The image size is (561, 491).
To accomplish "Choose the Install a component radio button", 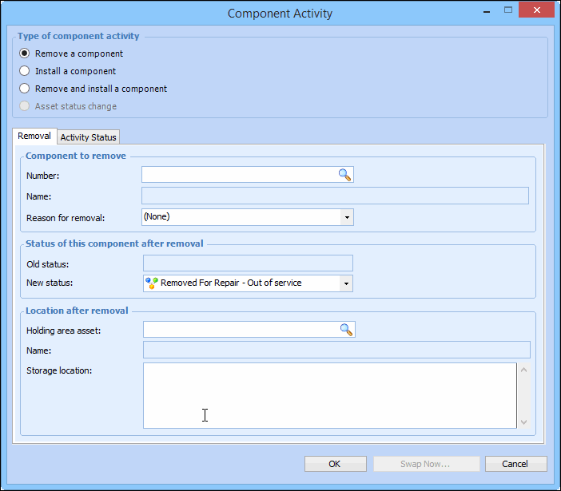I will pyautogui.click(x=25, y=71).
